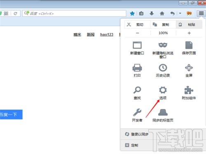
Task: Go to home page icon
Action: click(x=162, y=14)
